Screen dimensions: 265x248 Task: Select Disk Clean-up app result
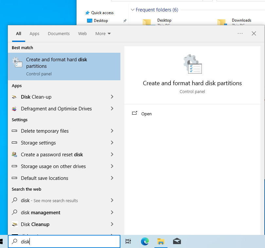(x=64, y=97)
